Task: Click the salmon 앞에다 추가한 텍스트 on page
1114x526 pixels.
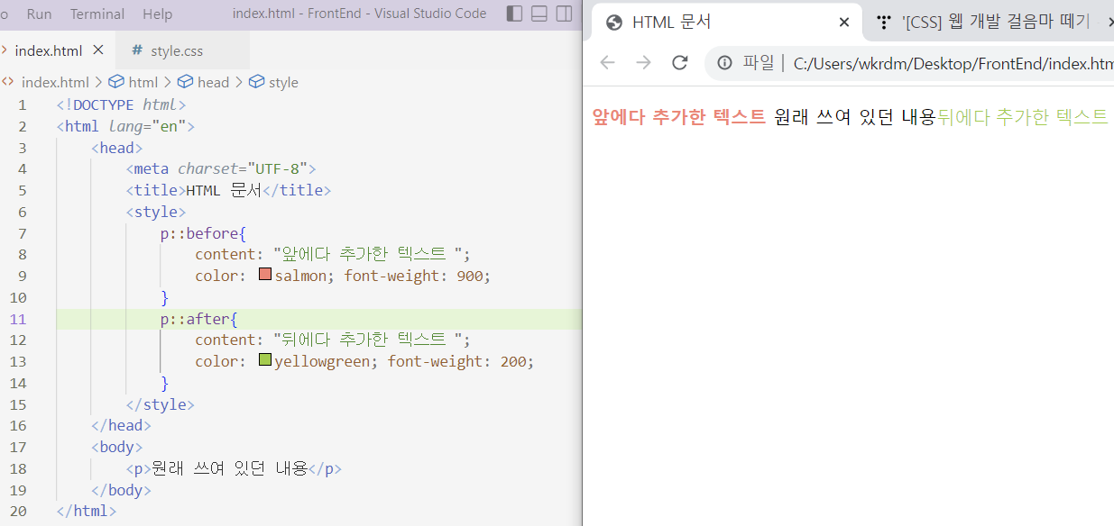Action: coord(679,117)
